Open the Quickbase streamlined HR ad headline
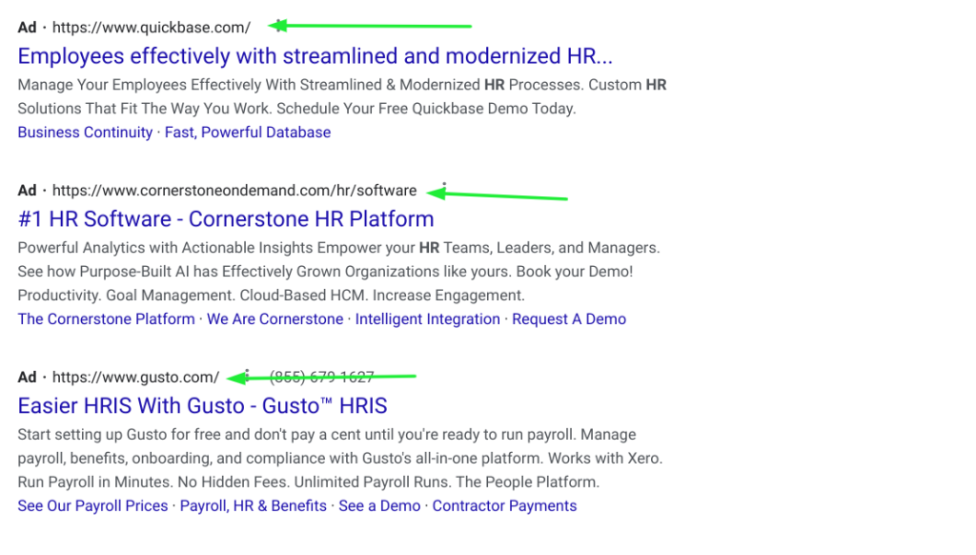Viewport: 976px width, 555px height. (315, 56)
